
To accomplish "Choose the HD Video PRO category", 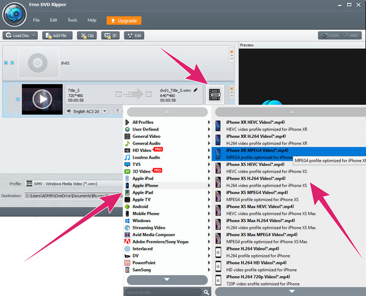I will [167, 151].
